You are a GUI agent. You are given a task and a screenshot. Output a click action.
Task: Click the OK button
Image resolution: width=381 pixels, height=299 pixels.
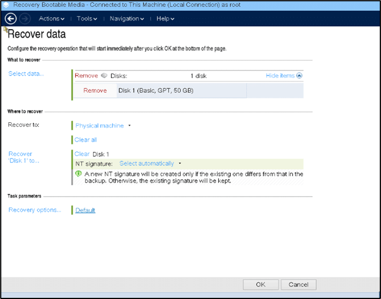pyautogui.click(x=260, y=284)
